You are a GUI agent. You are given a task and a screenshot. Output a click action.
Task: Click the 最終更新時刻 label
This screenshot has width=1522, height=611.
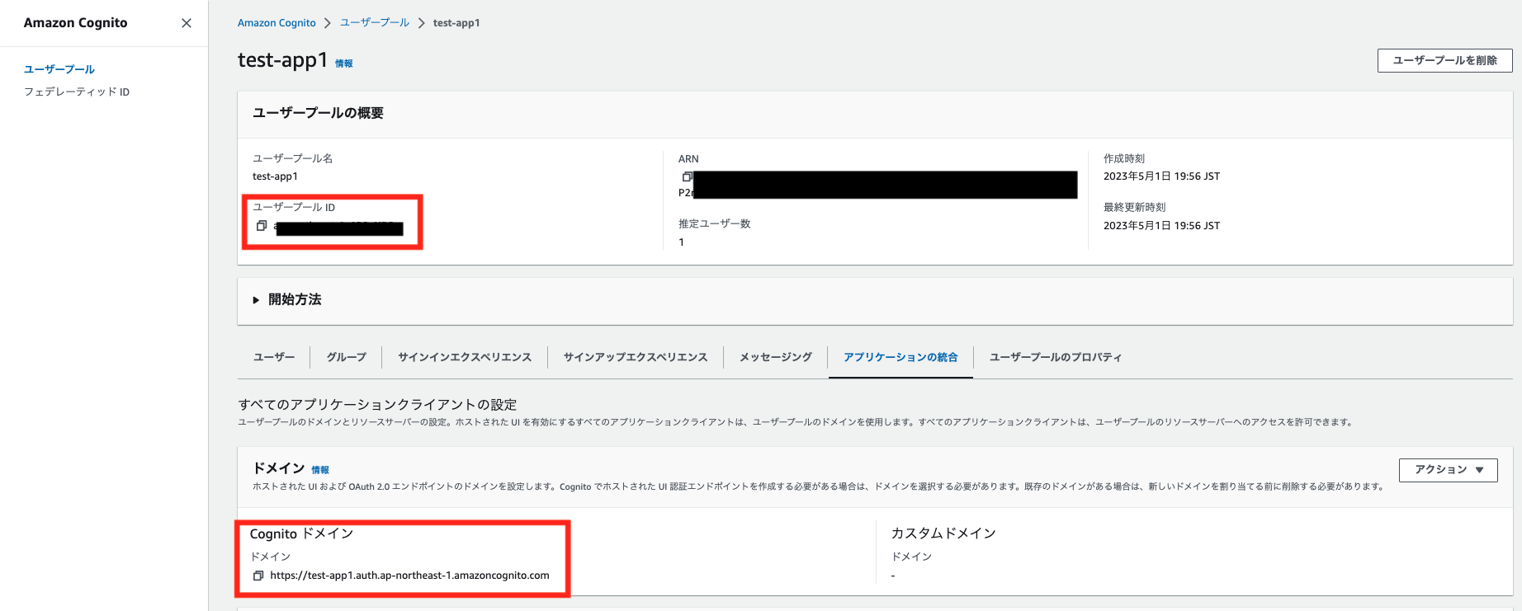click(1134, 208)
